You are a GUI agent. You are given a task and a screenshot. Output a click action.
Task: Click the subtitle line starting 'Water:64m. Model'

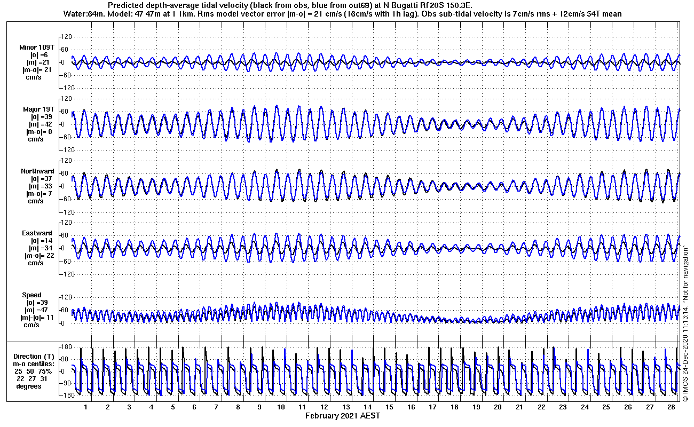click(342, 13)
